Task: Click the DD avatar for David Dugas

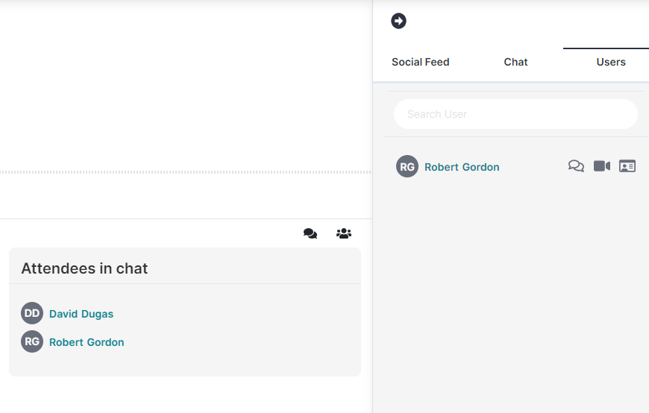Action: (32, 313)
